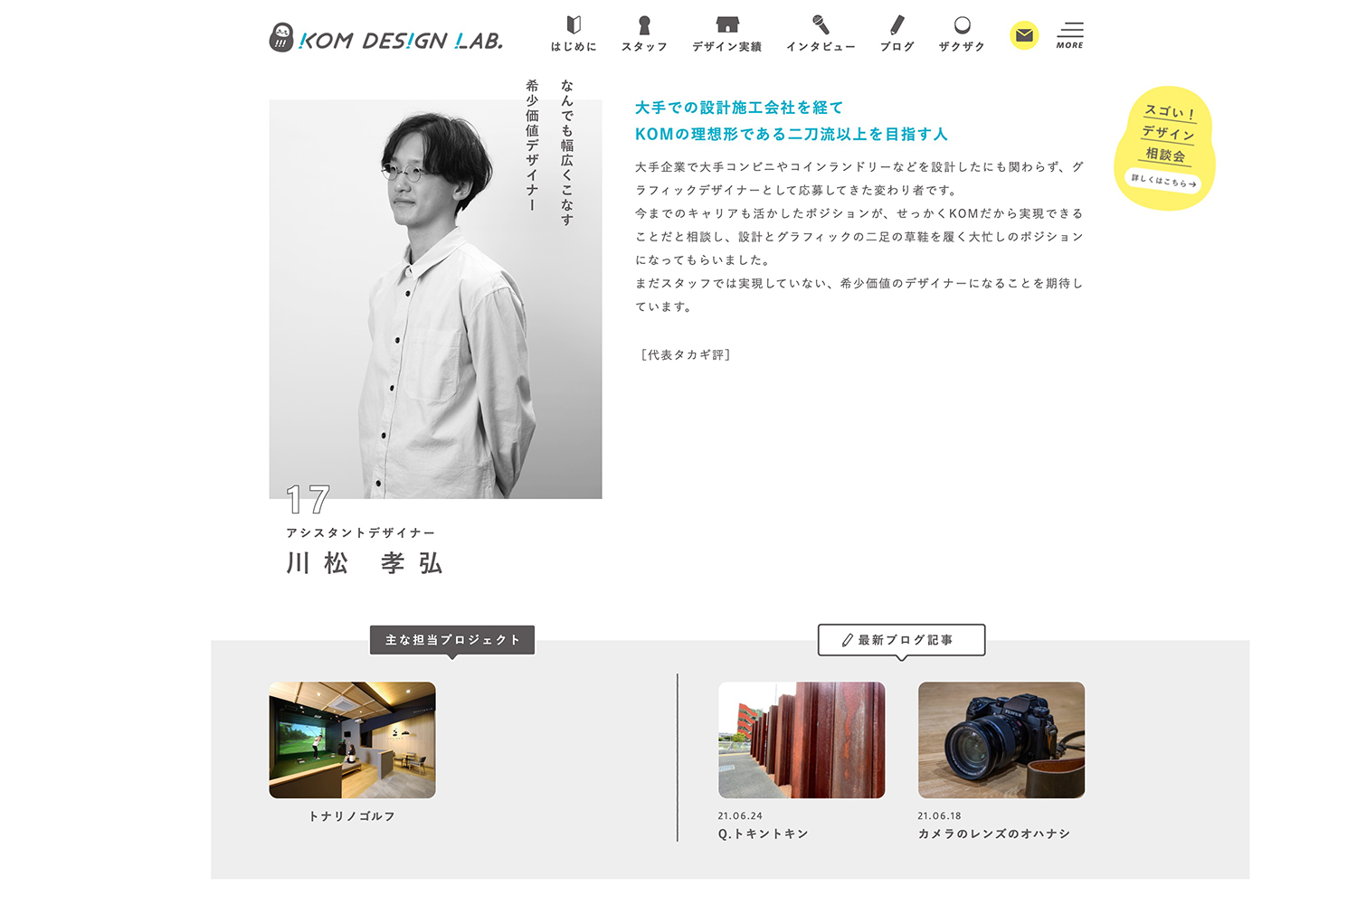Select the インタビュー microphone icon
The height and width of the screenshot is (904, 1357).
click(x=821, y=25)
